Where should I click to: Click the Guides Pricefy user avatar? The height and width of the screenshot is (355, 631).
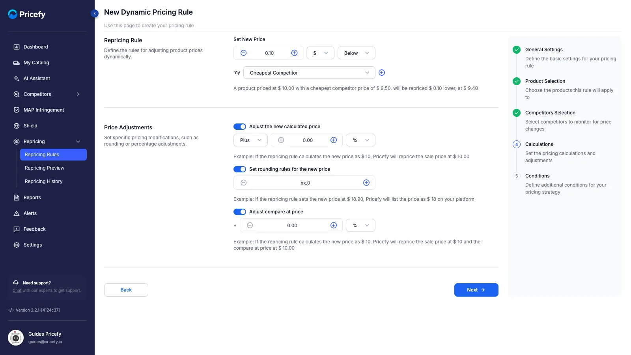point(16,338)
